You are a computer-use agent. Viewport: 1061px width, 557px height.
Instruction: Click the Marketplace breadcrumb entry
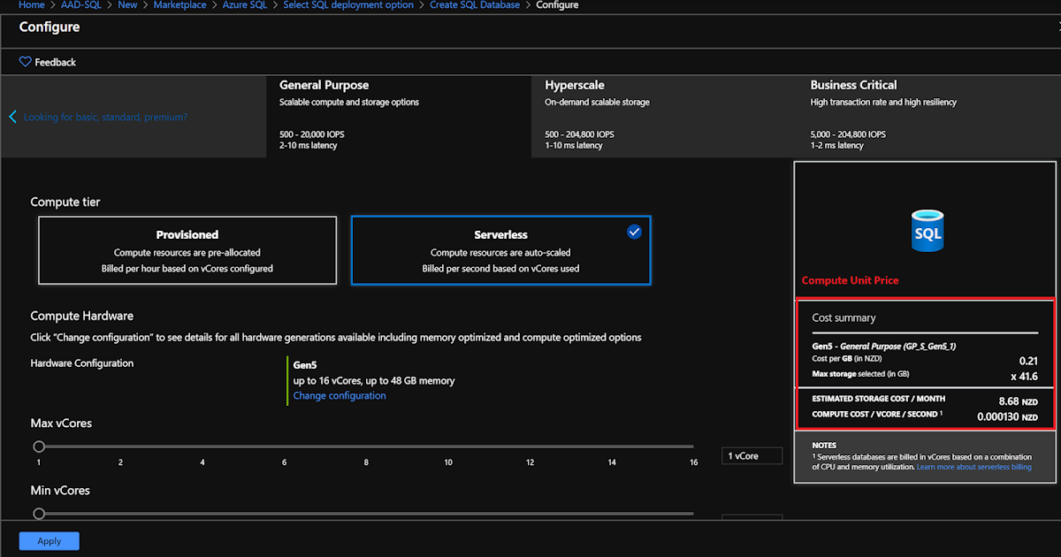[x=179, y=4]
